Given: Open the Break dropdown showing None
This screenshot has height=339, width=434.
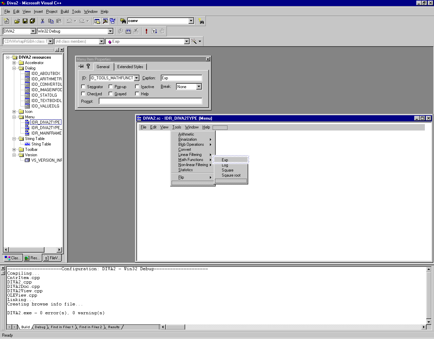Looking at the screenshot, I should click(199, 87).
